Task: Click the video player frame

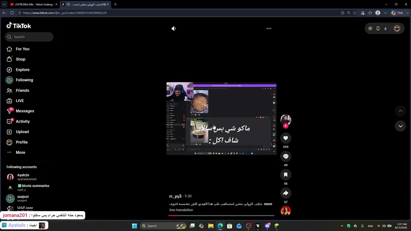Action: point(221,119)
